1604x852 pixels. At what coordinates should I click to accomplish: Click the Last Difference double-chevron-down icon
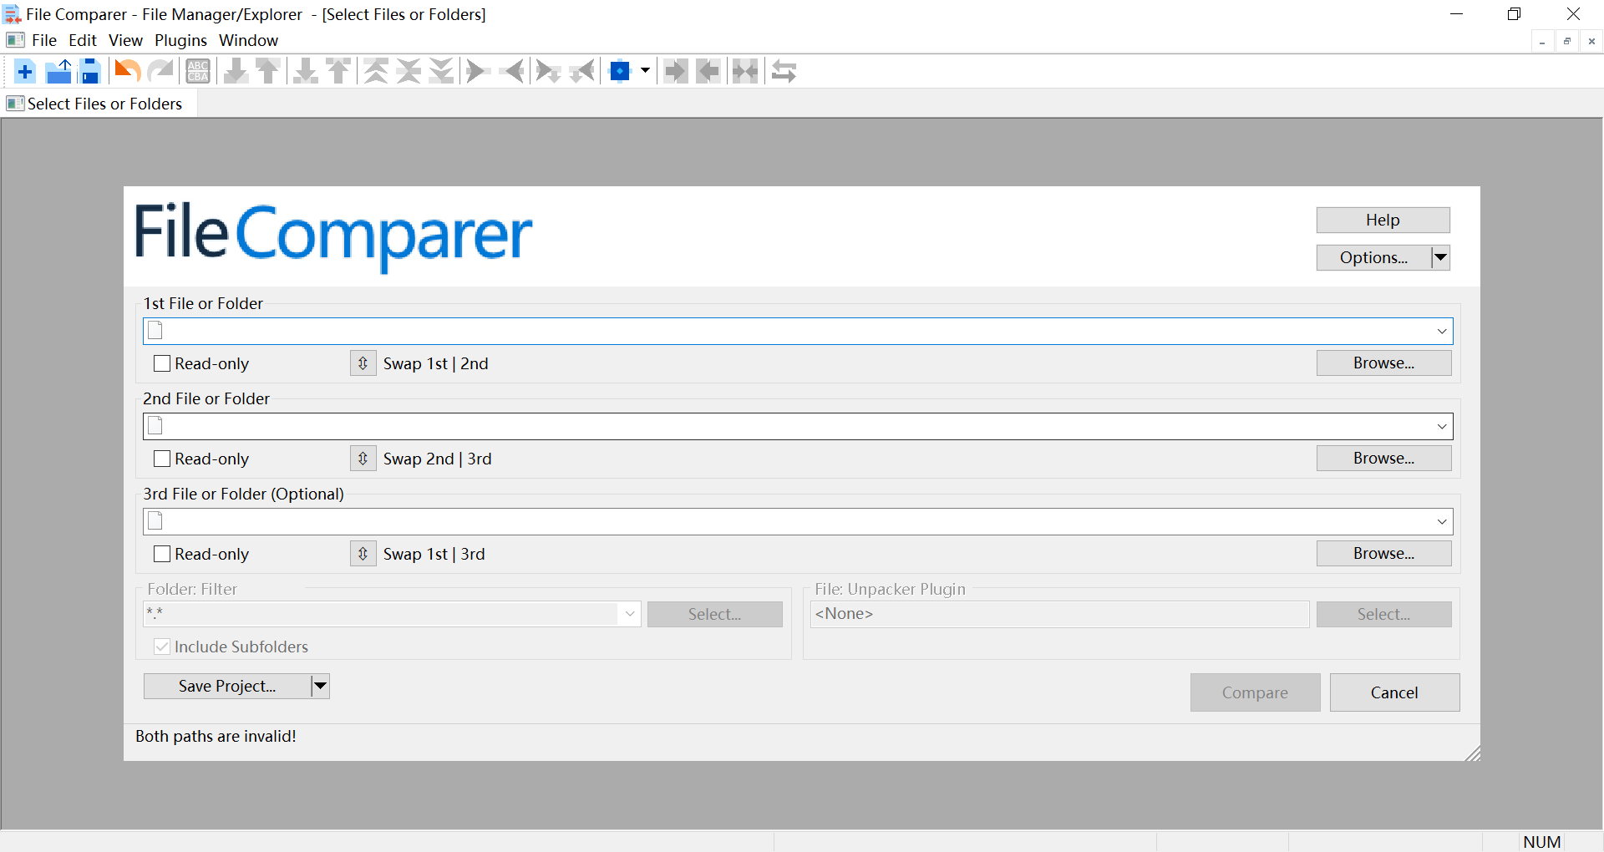[x=441, y=72]
